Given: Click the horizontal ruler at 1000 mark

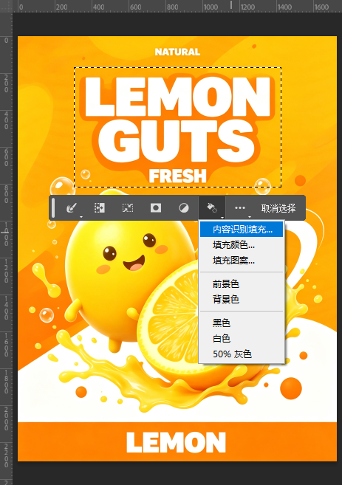Looking at the screenshot, I should [211, 7].
